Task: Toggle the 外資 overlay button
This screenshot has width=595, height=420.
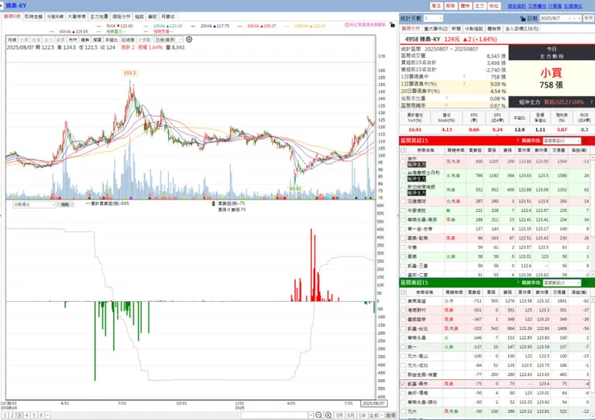Action: click(24, 40)
